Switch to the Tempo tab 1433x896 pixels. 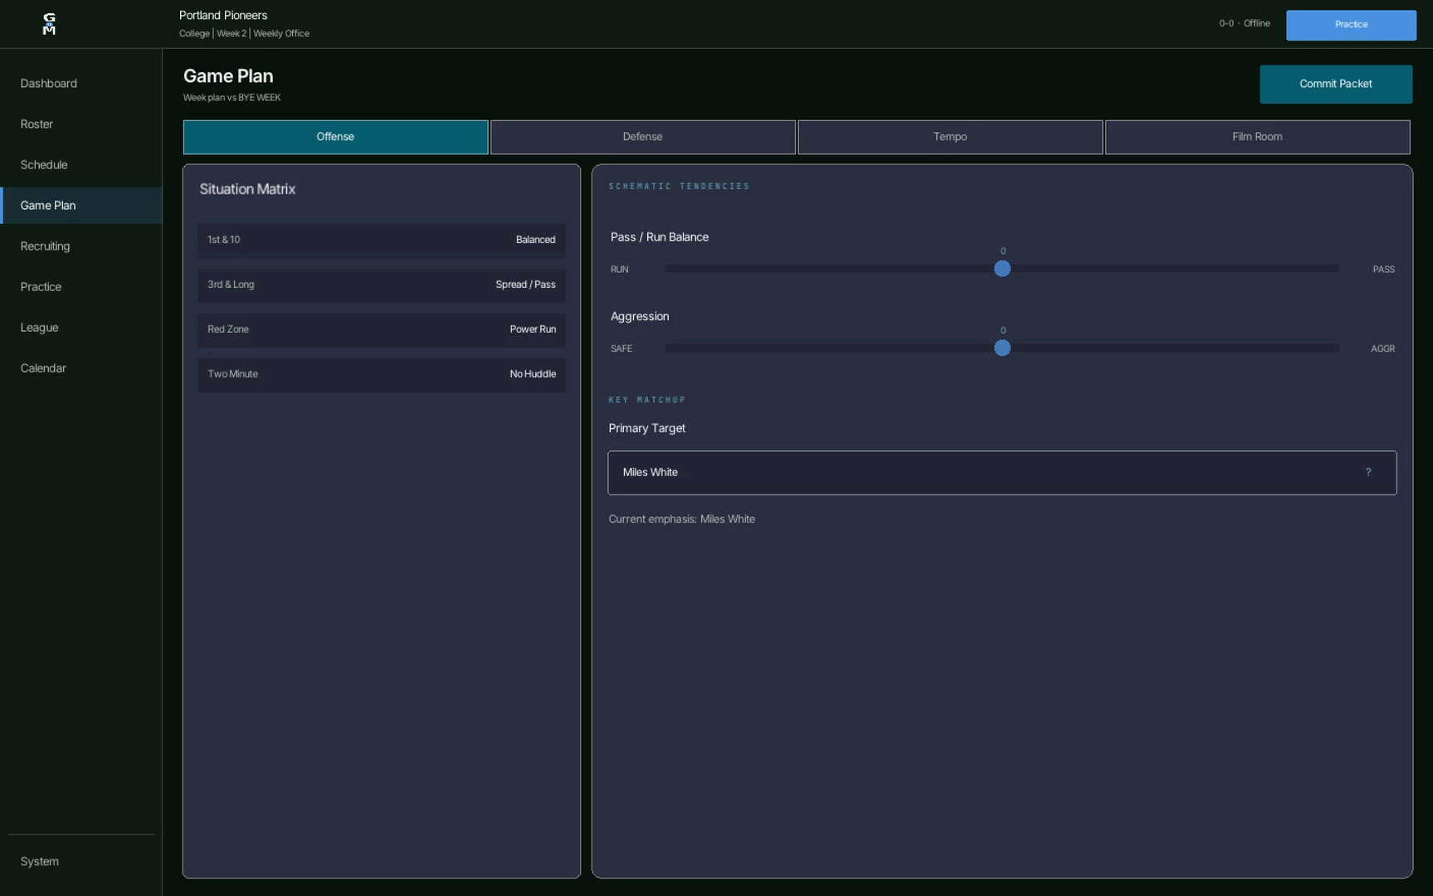tap(950, 137)
